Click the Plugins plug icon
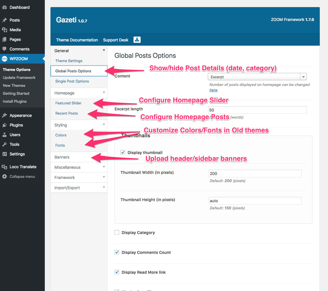The image size is (328, 291). 5,125
